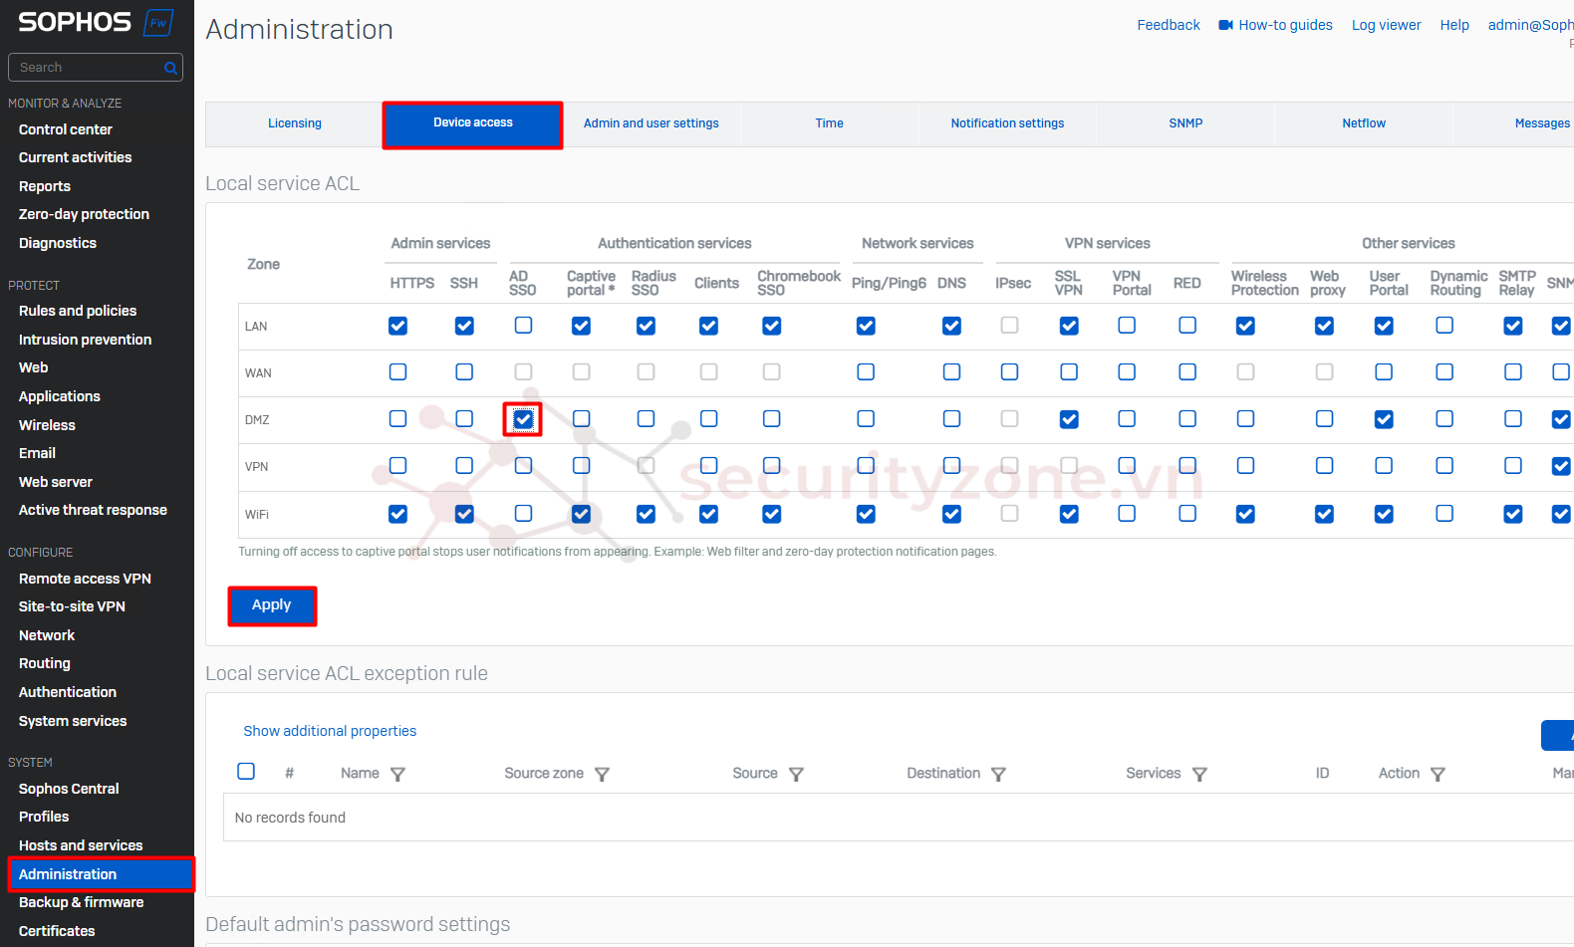This screenshot has height=947, width=1574.
Task: Toggle AD SSO checkbox for LAN zone
Action: click(523, 326)
